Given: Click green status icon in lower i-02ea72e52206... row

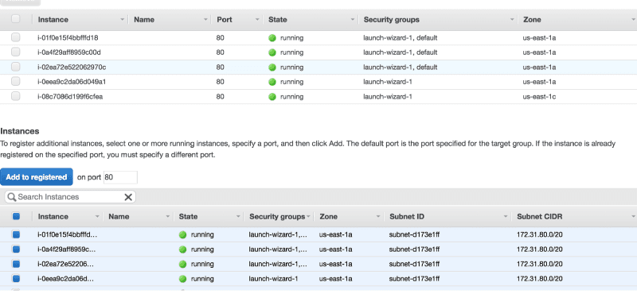Looking at the screenshot, I should (182, 264).
